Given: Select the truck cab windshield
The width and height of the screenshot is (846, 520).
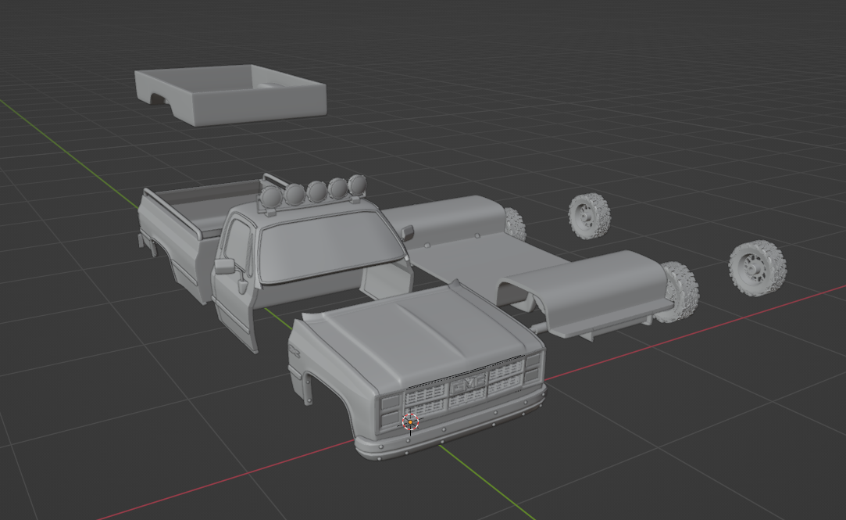Looking at the screenshot, I should (330, 246).
